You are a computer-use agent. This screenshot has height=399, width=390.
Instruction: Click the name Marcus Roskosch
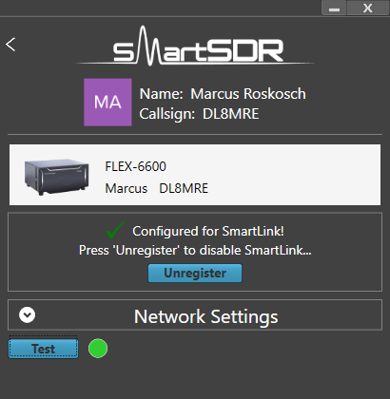pos(248,94)
